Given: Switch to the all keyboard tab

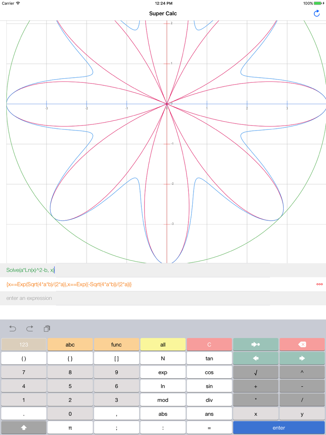Looking at the screenshot, I should 163,344.
